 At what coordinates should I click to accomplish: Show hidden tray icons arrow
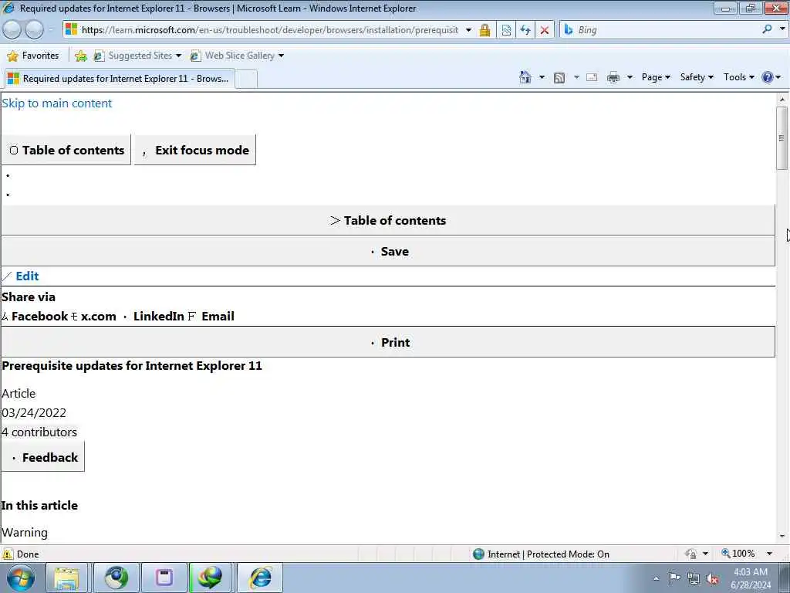click(656, 579)
